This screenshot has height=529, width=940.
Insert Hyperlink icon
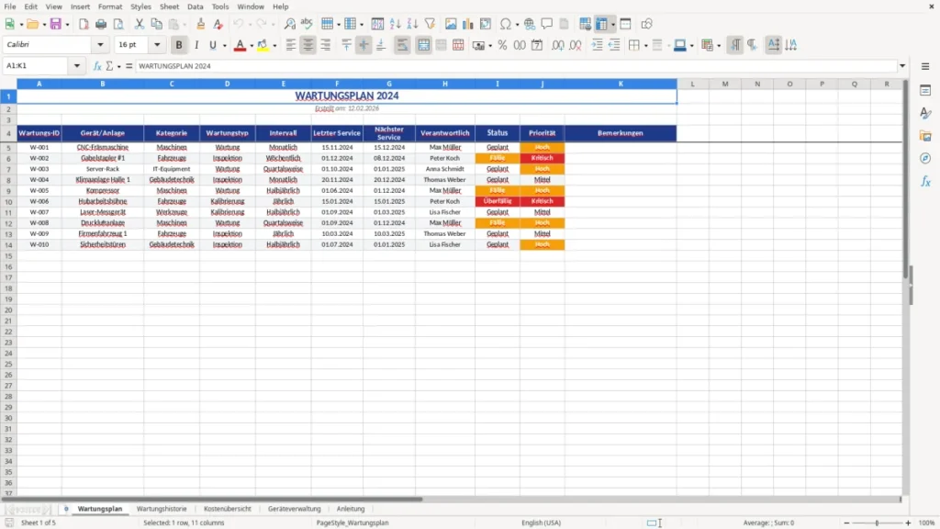(x=530, y=24)
